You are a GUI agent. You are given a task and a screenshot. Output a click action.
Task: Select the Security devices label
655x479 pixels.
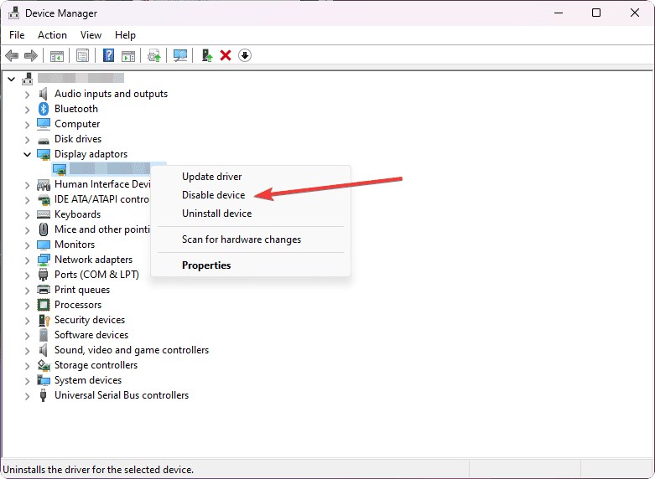pyautogui.click(x=90, y=320)
